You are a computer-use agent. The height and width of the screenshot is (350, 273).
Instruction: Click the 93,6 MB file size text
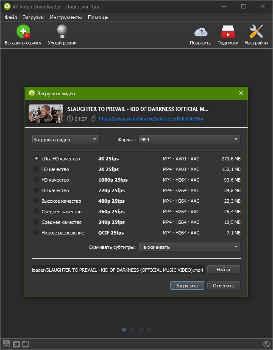tap(232, 180)
